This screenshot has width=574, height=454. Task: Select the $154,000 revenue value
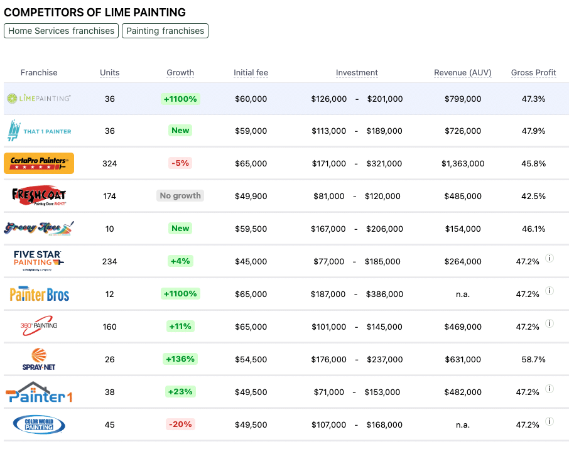pyautogui.click(x=463, y=229)
